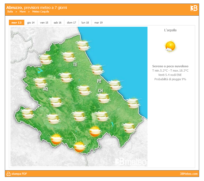Image resolution: width=204 pixels, height=181 pixels.
Task: Click the 3Bmeteo watermark on the map
Action: (131, 162)
